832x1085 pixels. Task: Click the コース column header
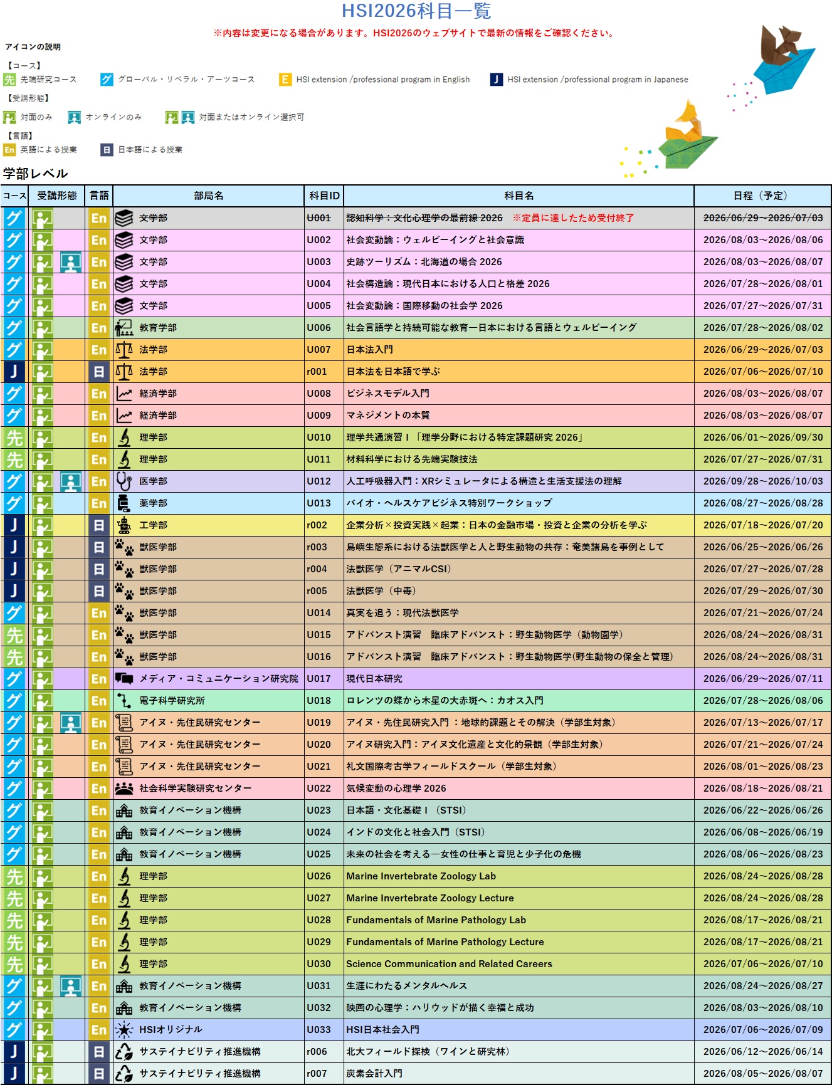click(x=14, y=196)
